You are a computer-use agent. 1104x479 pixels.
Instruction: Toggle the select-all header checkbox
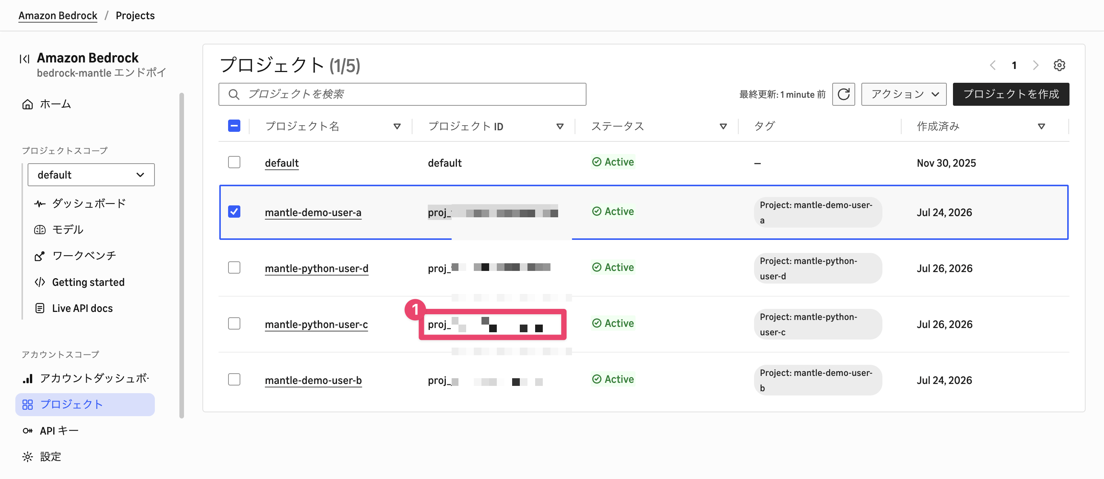pos(234,126)
